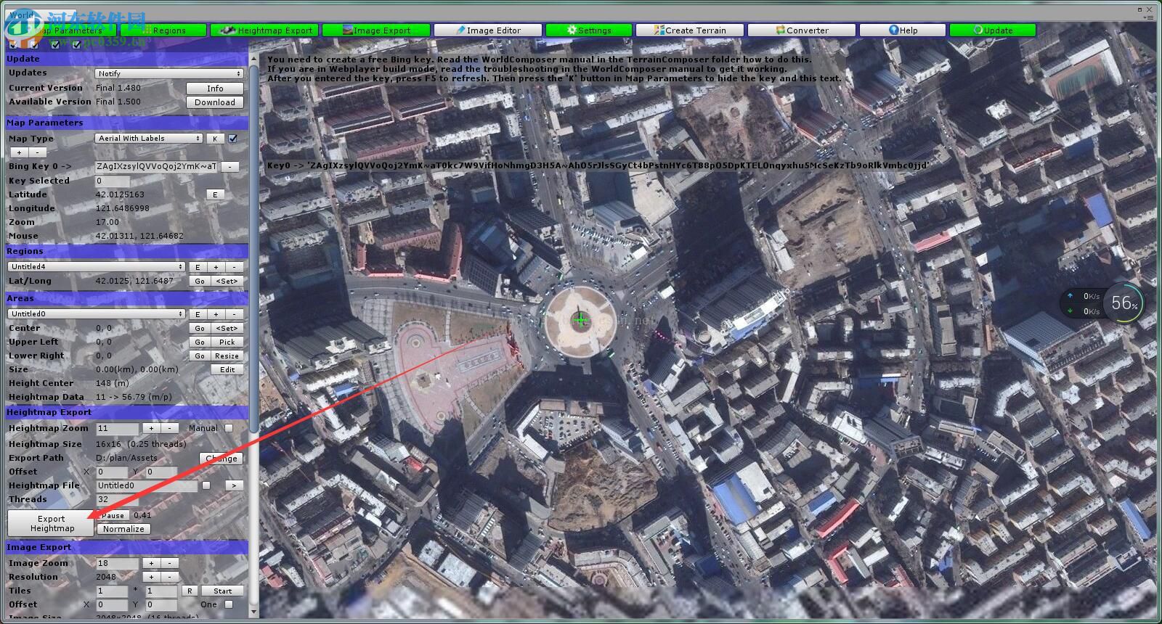Click the Heightmap File name field
Viewport: 1162px width, 624px height.
[146, 485]
